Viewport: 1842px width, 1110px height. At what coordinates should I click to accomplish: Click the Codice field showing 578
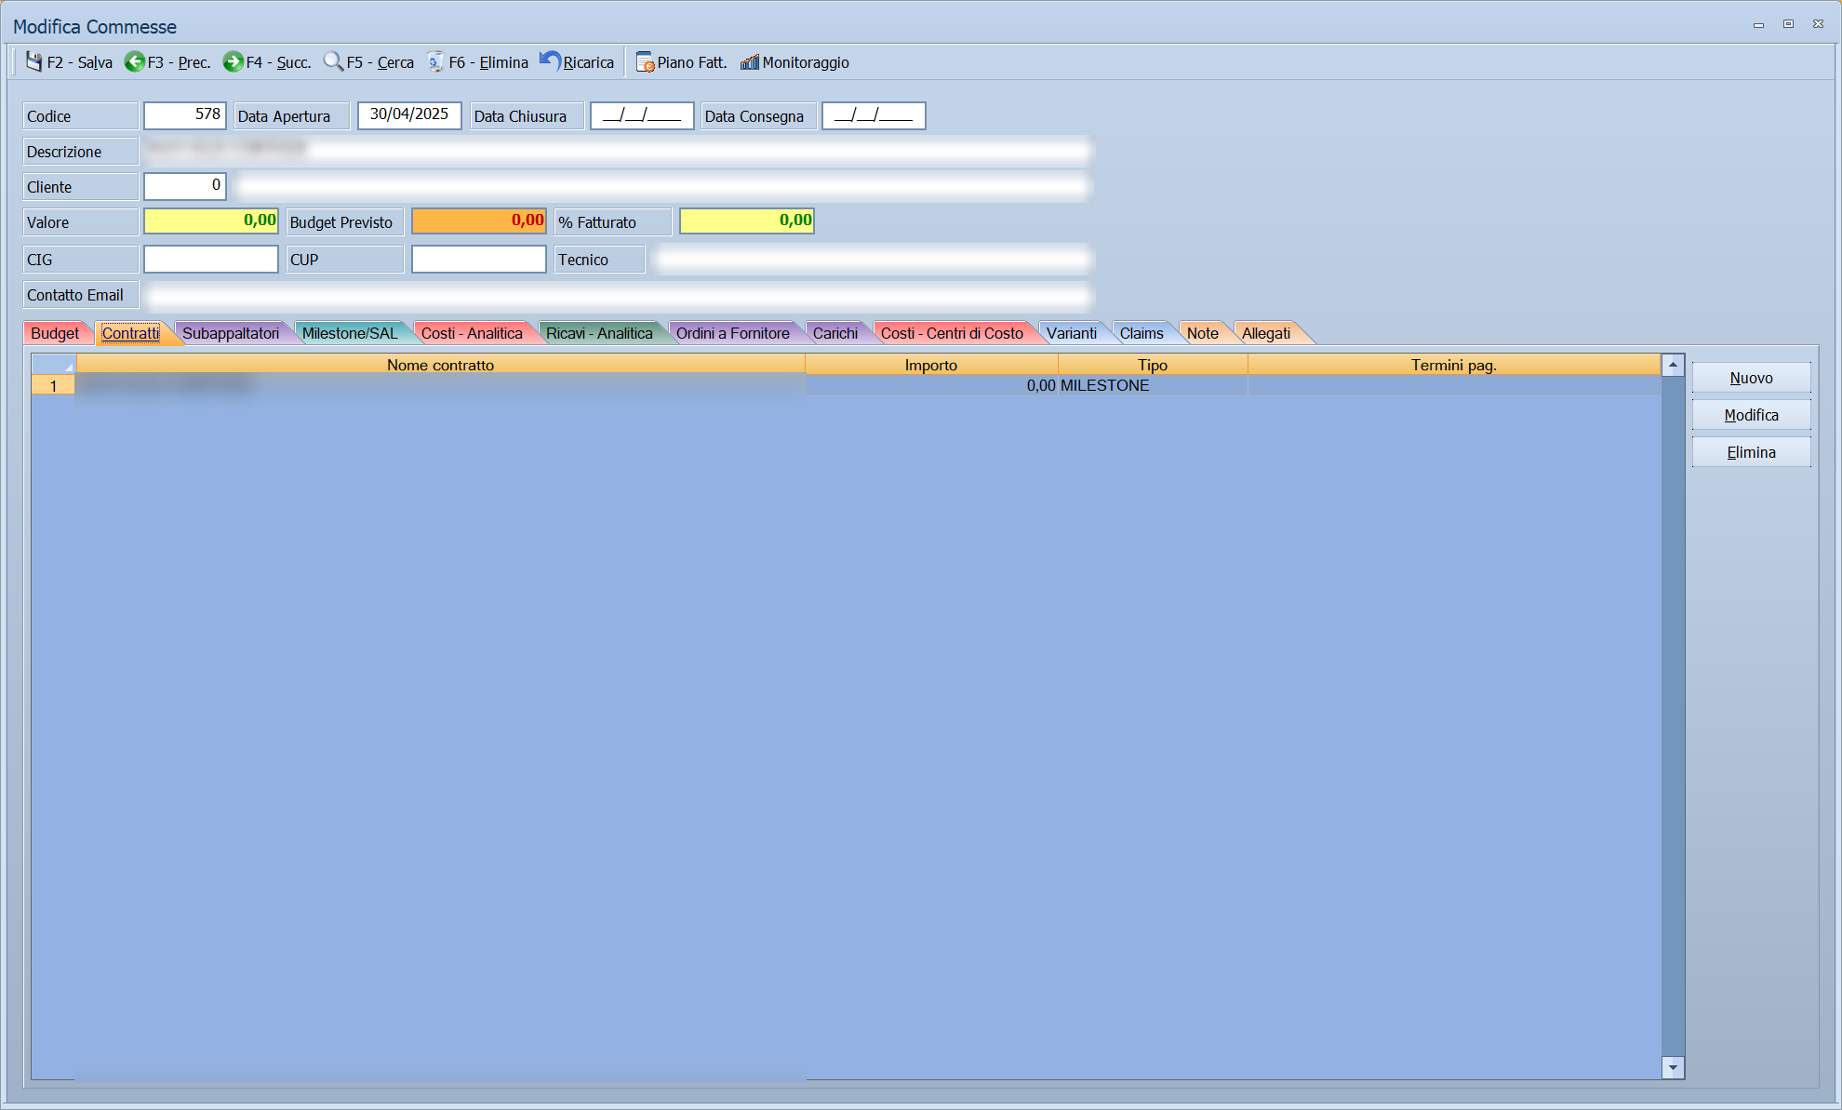pos(185,115)
